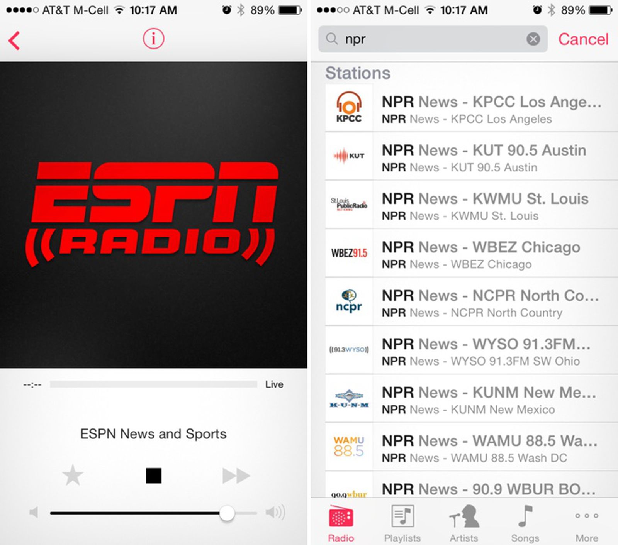Cancel the NPR station search
This screenshot has width=618, height=545.
(583, 39)
